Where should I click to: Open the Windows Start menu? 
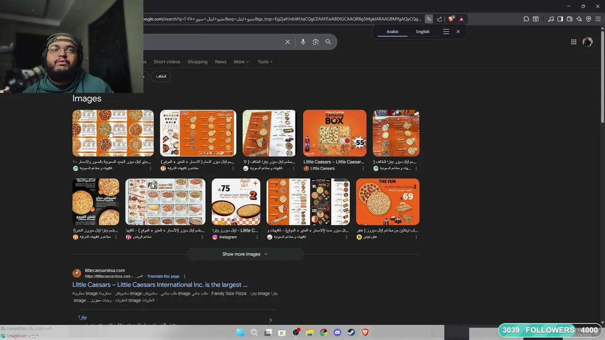240,332
